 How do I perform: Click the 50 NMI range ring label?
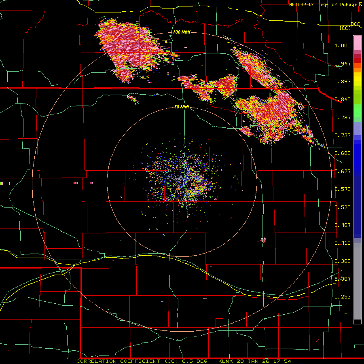point(182,107)
